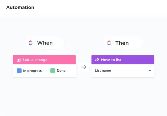Open the List name dropdown chevron
The width and height of the screenshot is (167, 116).
[150, 70]
